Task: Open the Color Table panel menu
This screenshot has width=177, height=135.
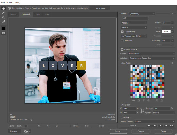Action: [x=172, y=63]
